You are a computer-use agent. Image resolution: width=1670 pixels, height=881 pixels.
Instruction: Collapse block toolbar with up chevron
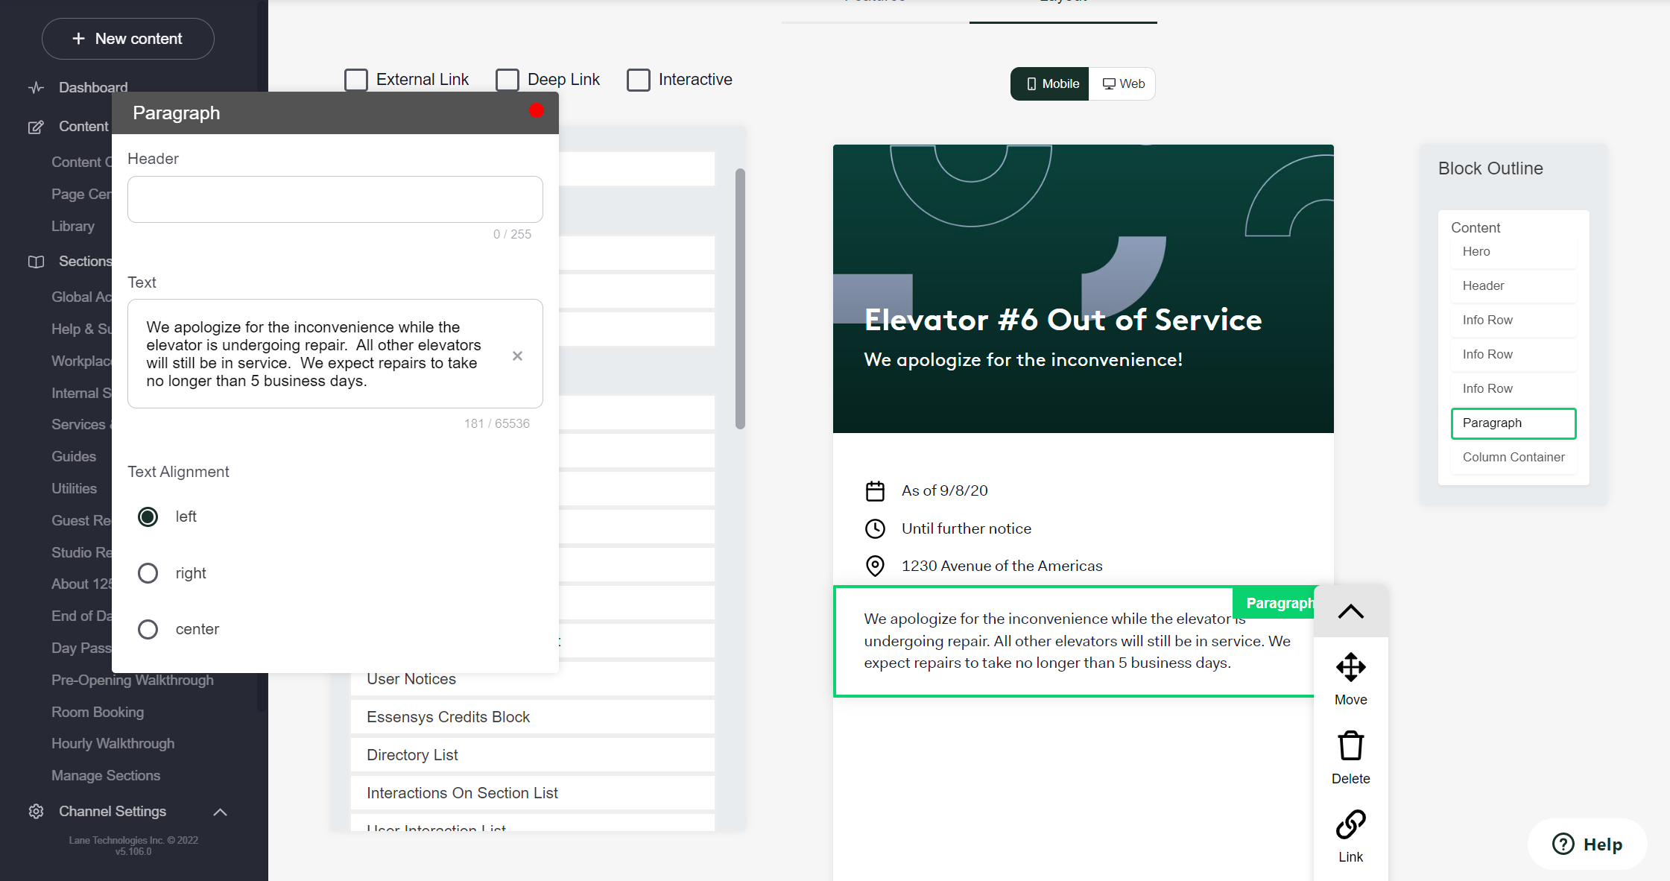tap(1350, 612)
